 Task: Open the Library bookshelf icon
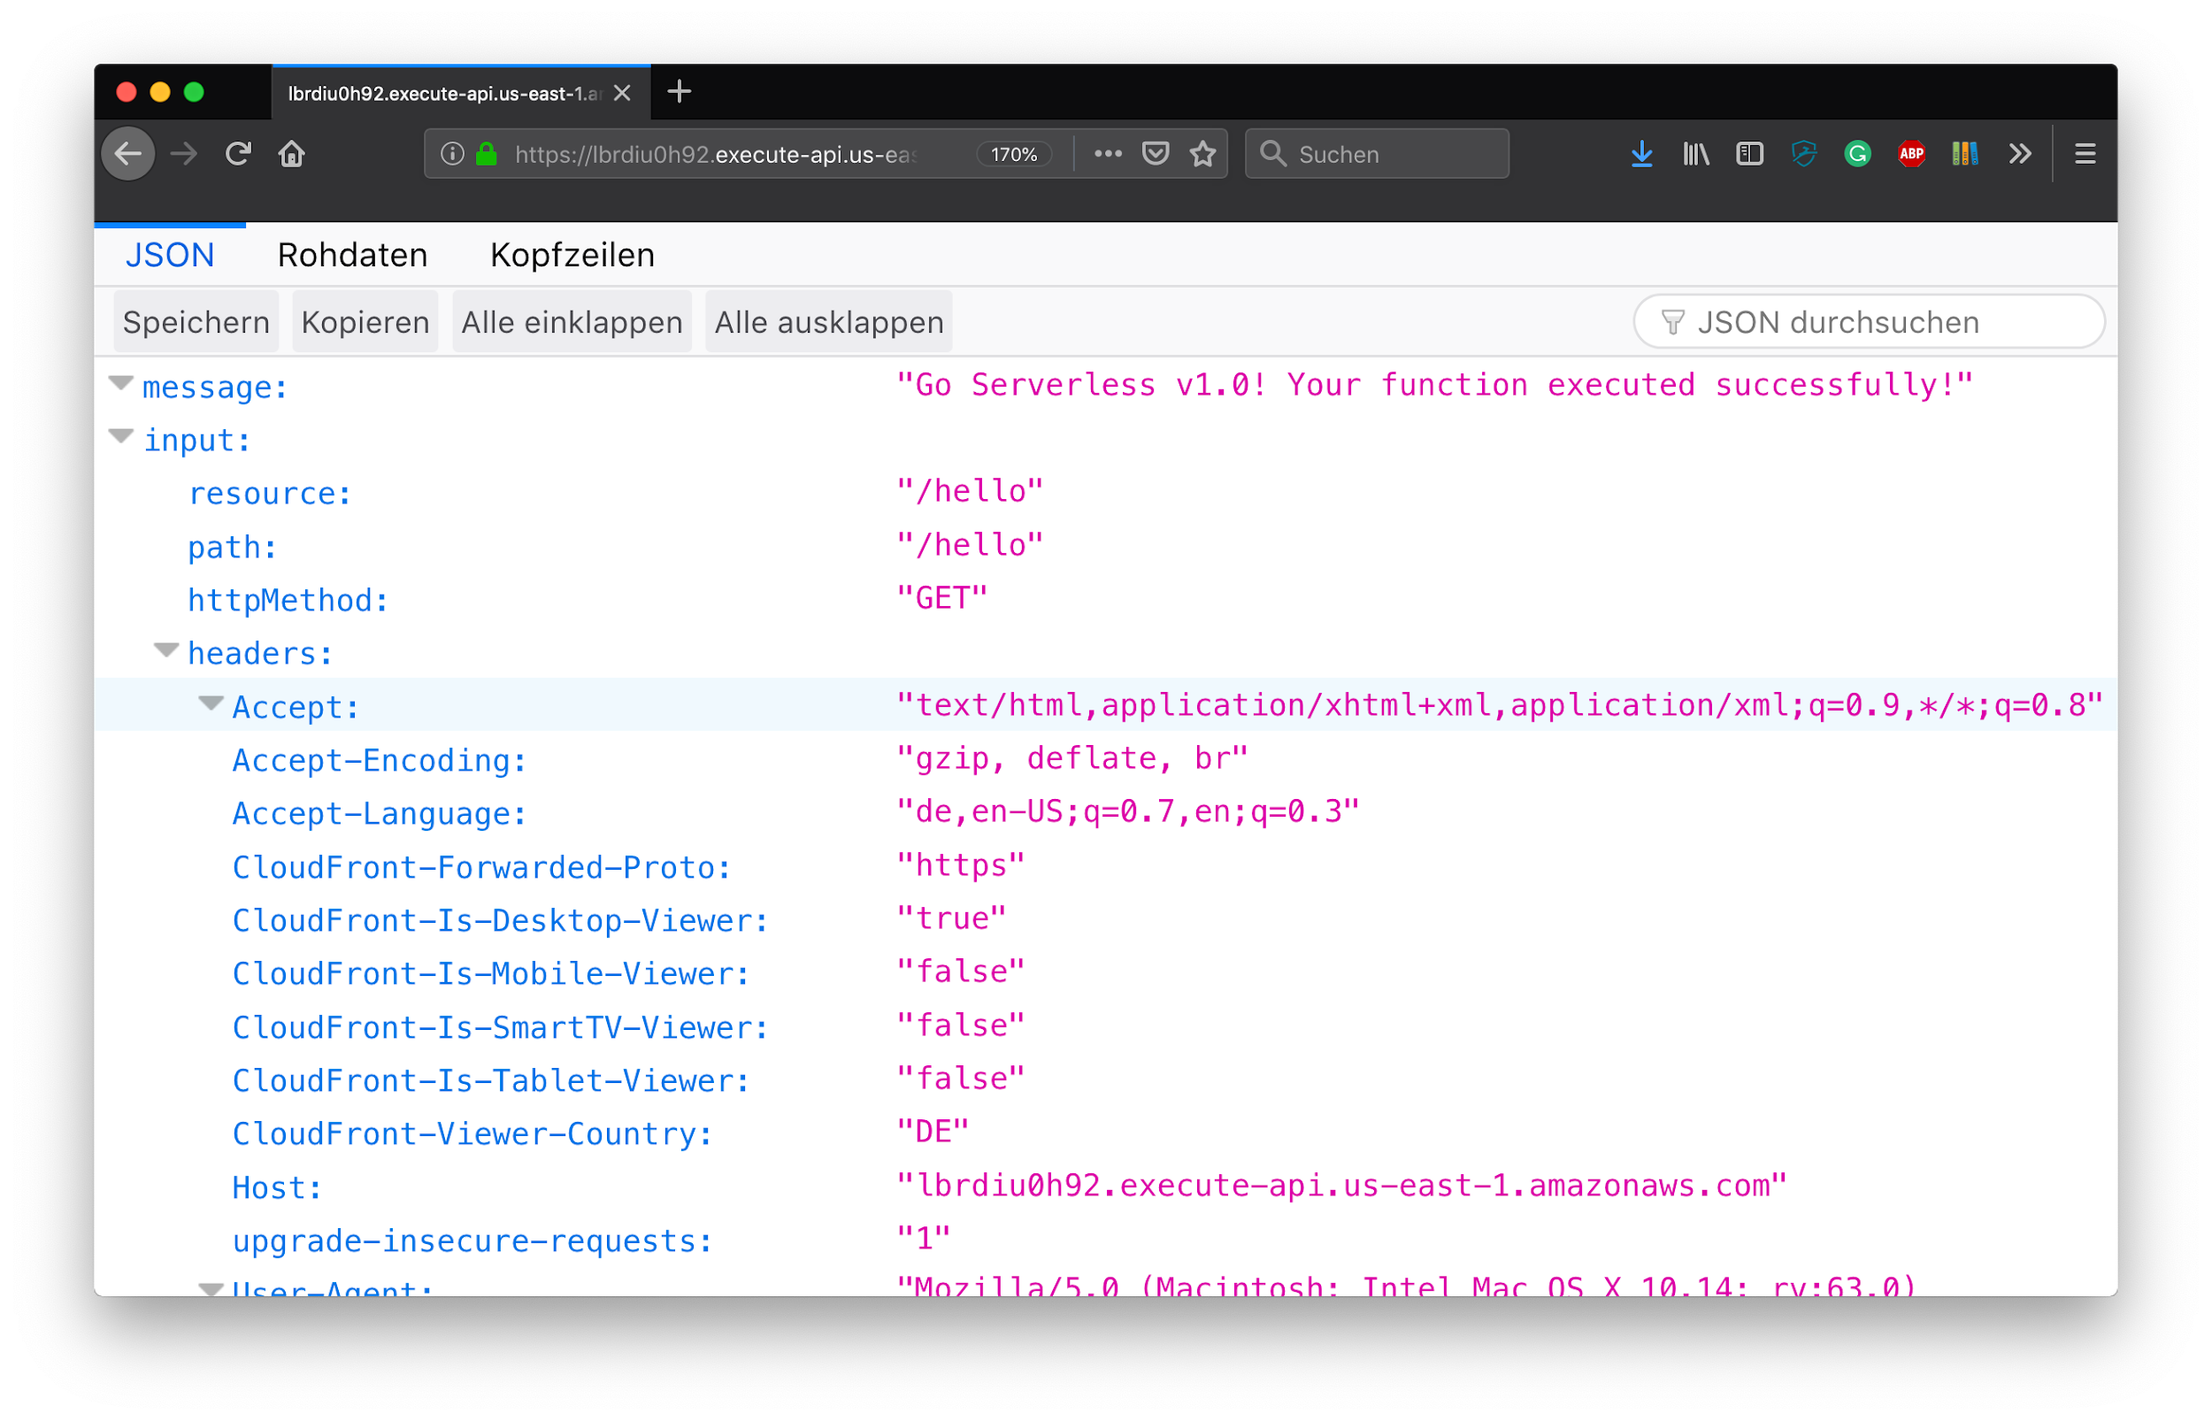1695,154
